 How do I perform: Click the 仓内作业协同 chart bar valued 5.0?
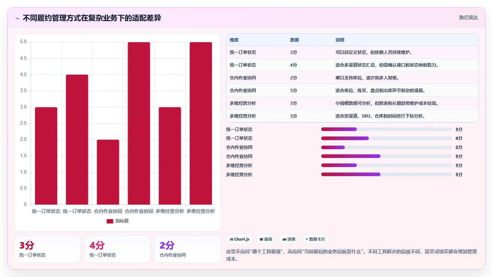pos(139,123)
